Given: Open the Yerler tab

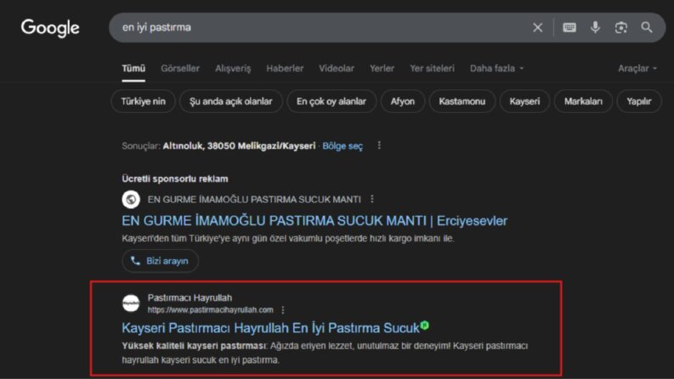Looking at the screenshot, I should (382, 68).
